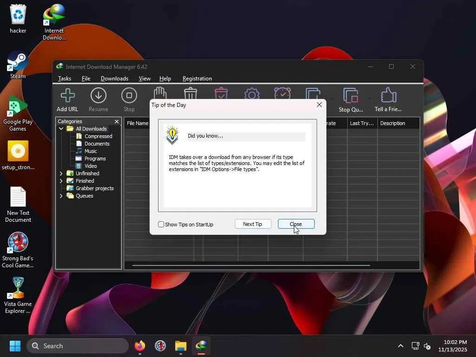Image resolution: width=476 pixels, height=357 pixels.
Task: Open the Strong Bad game taskbar icon
Action: click(x=160, y=346)
